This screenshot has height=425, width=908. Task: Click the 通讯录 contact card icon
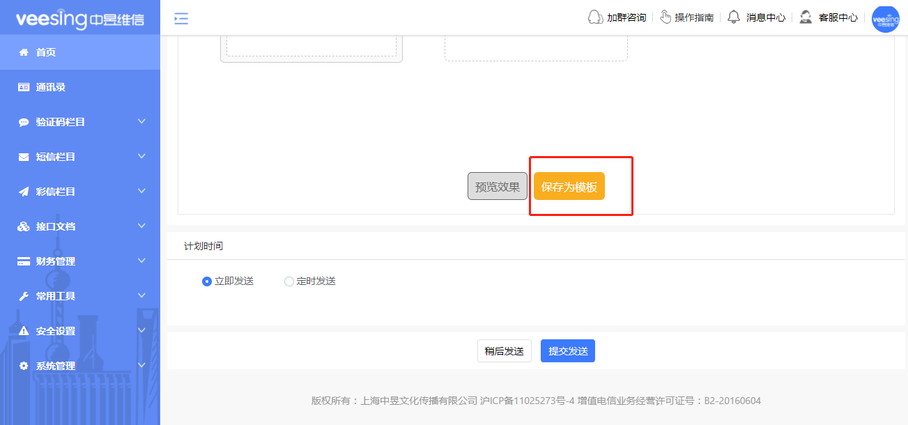point(24,87)
